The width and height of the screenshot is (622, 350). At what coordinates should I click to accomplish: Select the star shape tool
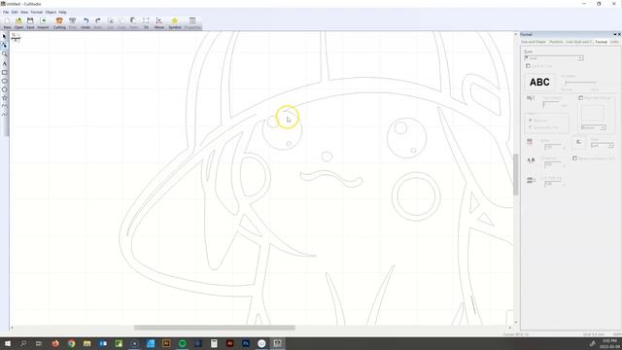point(4,97)
